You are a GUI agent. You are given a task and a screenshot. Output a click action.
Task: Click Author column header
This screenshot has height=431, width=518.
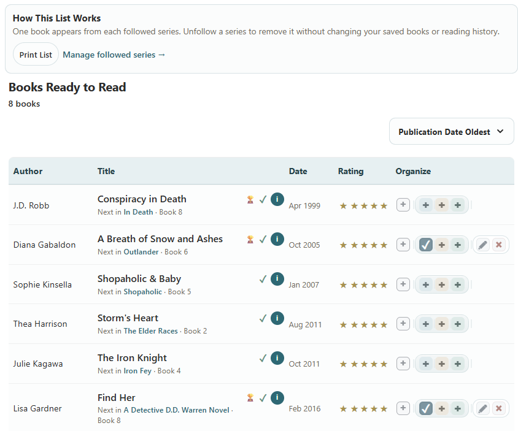(28, 171)
